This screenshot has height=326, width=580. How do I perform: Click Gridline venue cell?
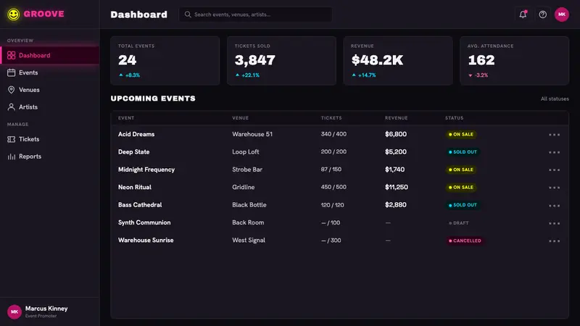[244, 188]
